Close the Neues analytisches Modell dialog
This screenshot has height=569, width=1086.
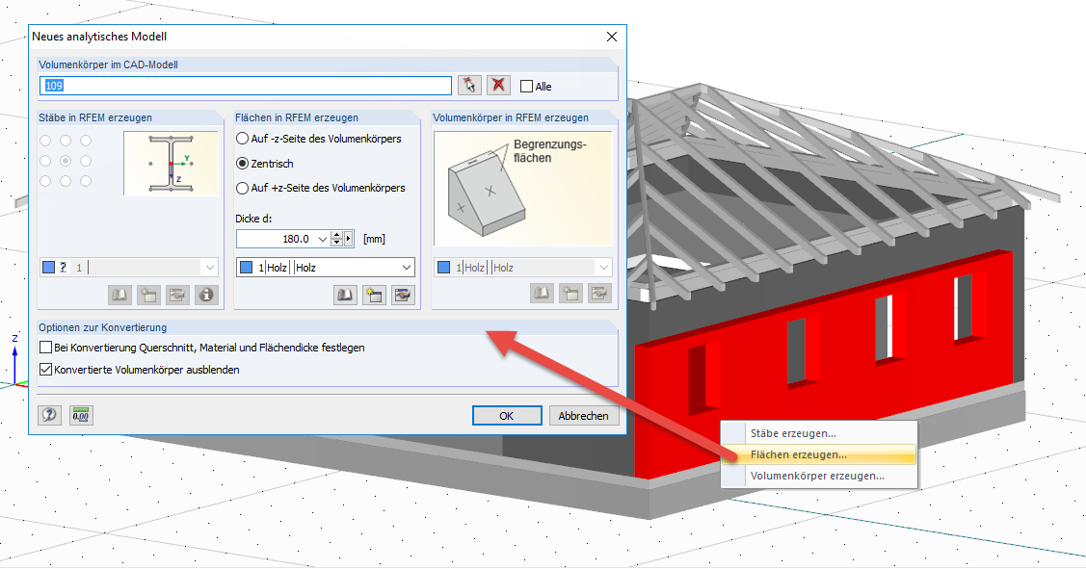pos(612,37)
